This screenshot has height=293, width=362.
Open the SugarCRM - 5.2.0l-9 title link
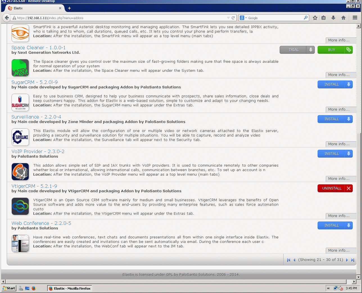click(35, 82)
